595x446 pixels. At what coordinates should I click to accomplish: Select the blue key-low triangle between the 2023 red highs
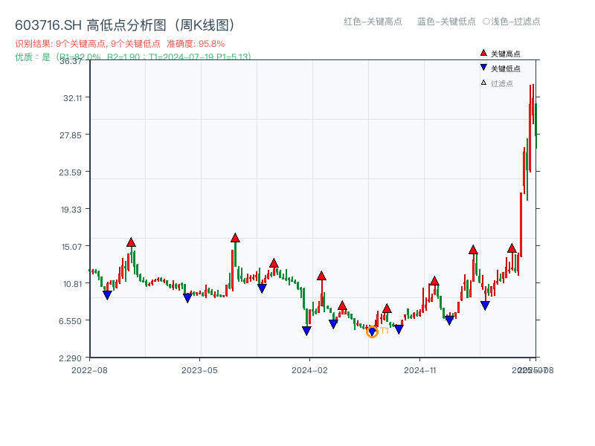(x=262, y=288)
